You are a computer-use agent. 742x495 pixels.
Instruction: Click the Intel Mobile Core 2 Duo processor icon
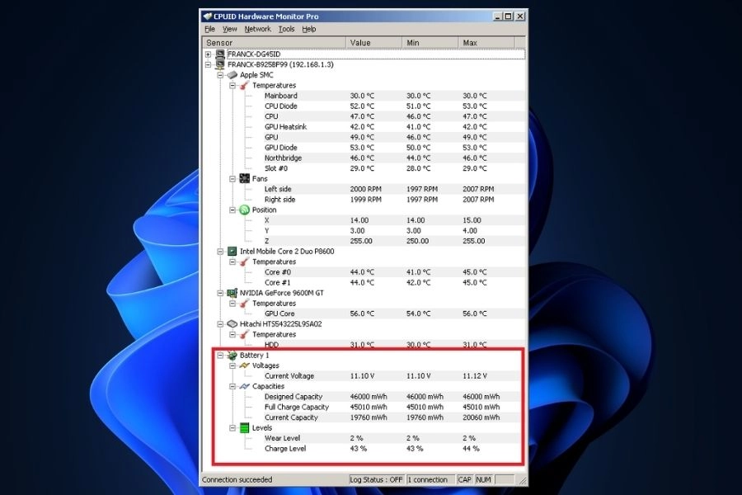point(232,251)
